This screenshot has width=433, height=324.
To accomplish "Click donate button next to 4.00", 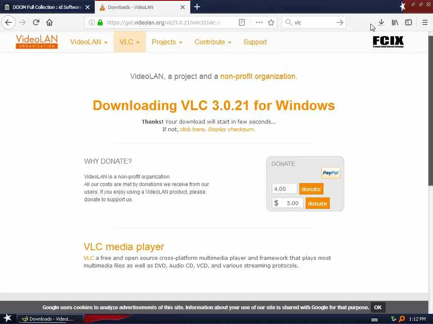I will [311, 189].
